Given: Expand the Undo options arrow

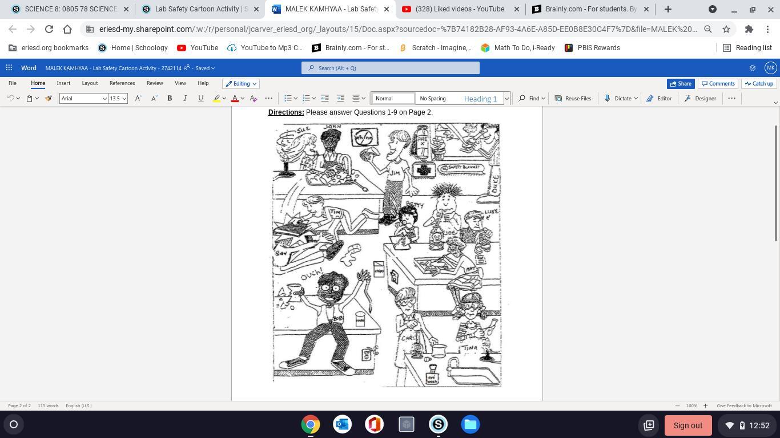Looking at the screenshot, I should pos(18,99).
